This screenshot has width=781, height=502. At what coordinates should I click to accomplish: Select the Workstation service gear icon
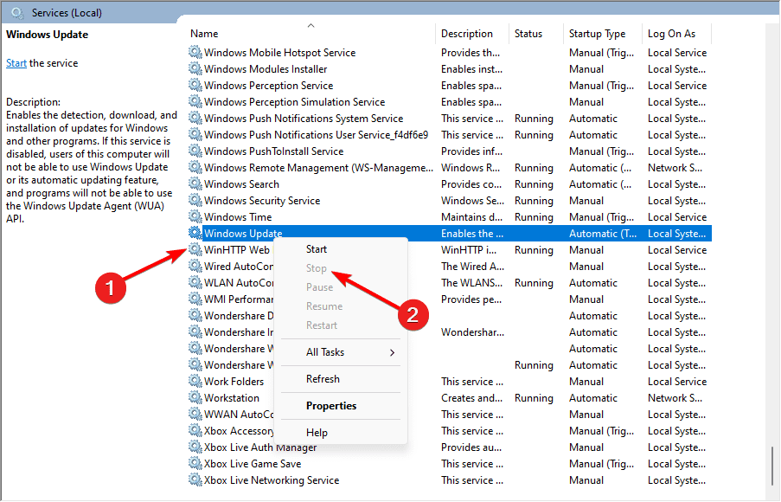click(195, 398)
